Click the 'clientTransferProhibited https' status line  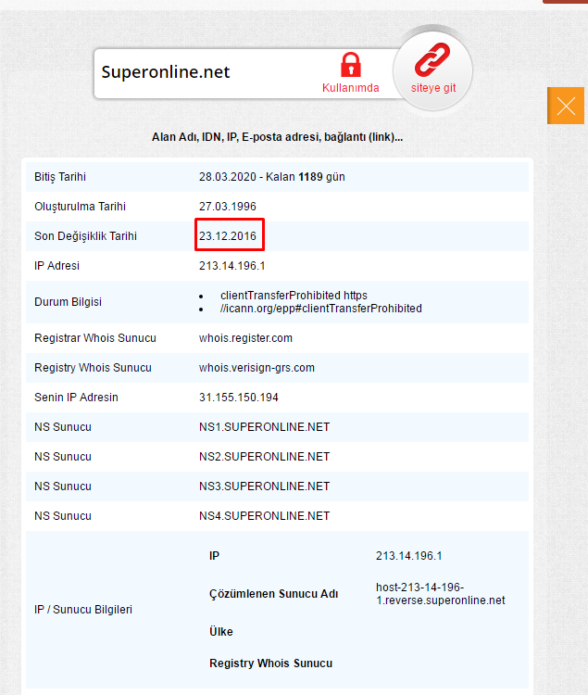[x=294, y=296]
